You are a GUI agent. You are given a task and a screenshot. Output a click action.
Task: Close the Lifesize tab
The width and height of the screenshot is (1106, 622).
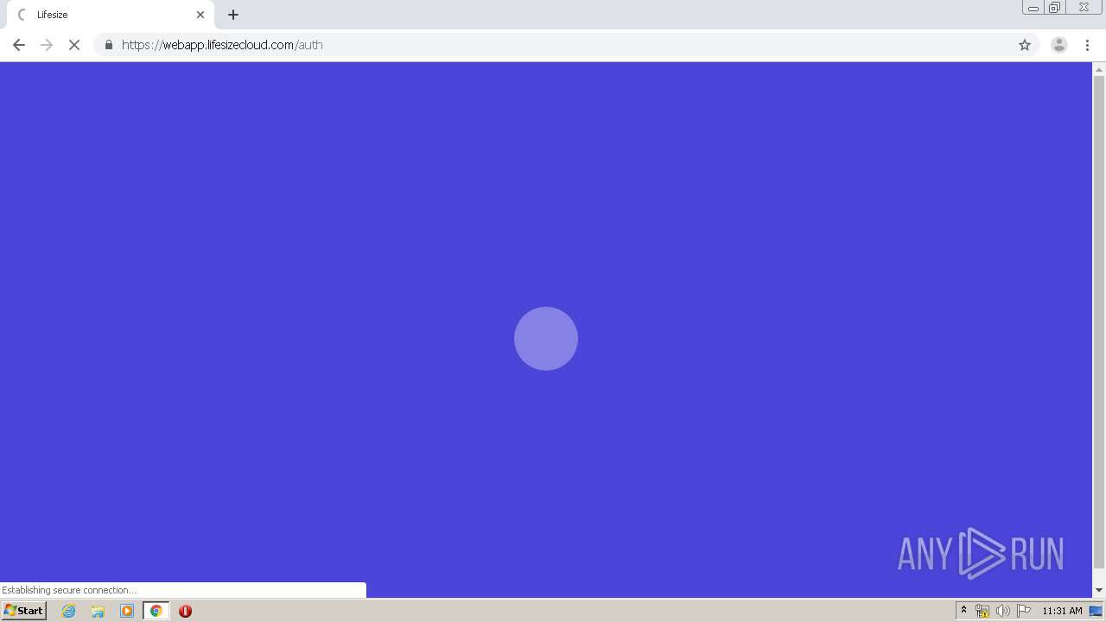(200, 15)
